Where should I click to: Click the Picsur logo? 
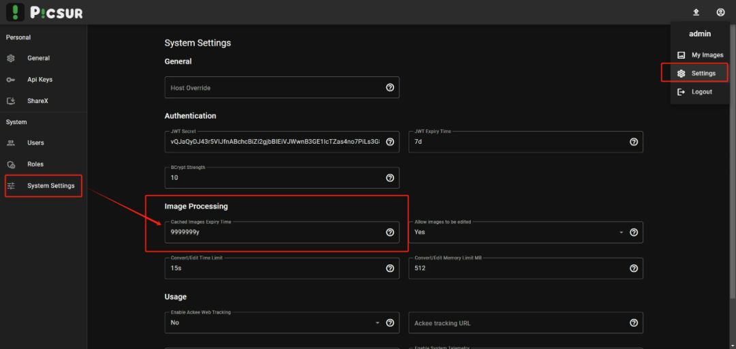44,12
